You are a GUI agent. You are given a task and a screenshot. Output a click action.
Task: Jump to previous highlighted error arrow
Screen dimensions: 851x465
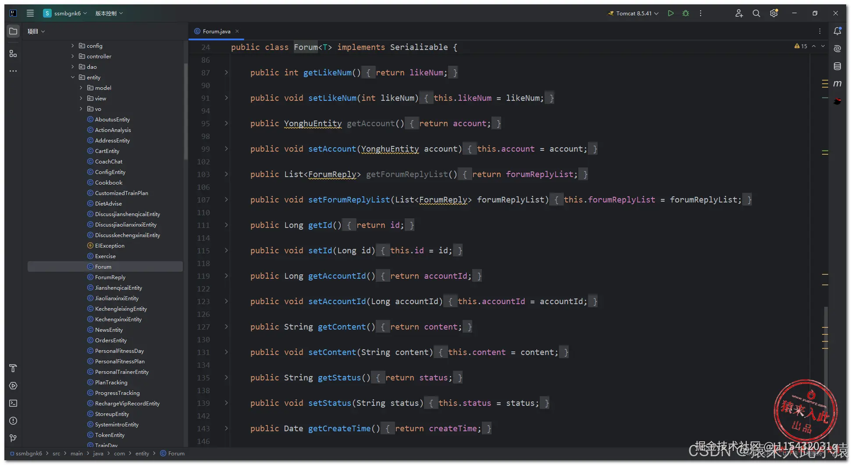click(x=814, y=46)
